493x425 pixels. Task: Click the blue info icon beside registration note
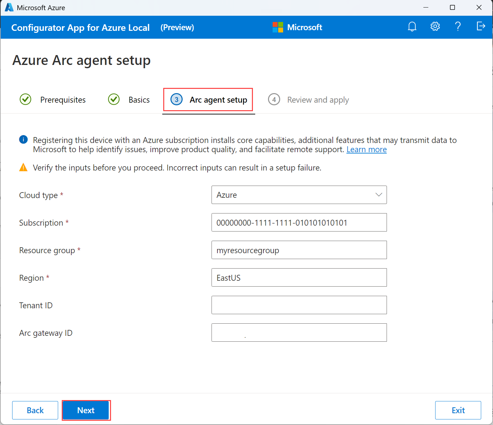pos(23,140)
